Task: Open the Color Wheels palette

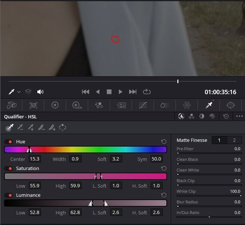Action: (55, 105)
